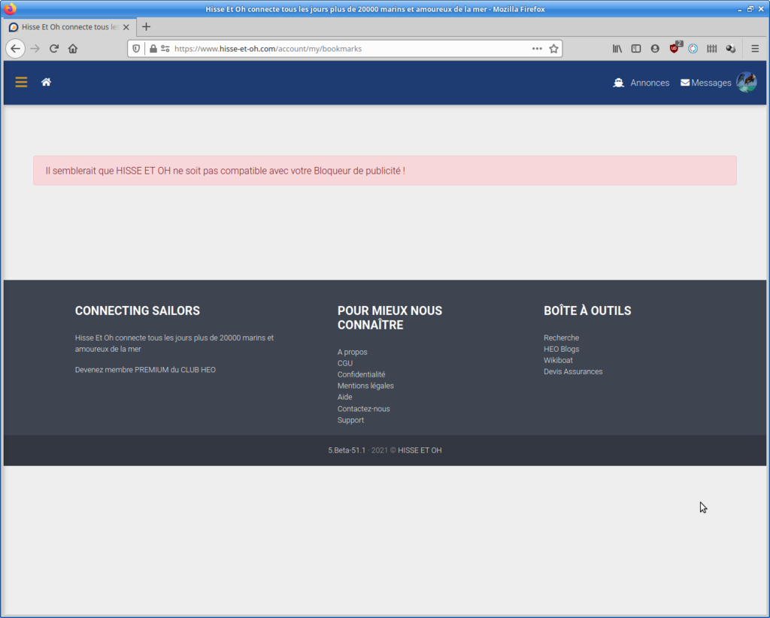Open Annonces in the navbar
The height and width of the screenshot is (618, 770).
pos(650,83)
